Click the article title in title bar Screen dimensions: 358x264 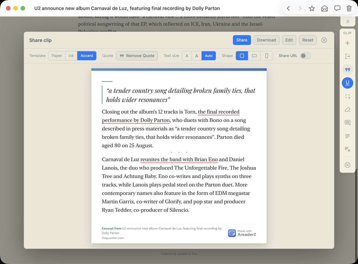127,9
